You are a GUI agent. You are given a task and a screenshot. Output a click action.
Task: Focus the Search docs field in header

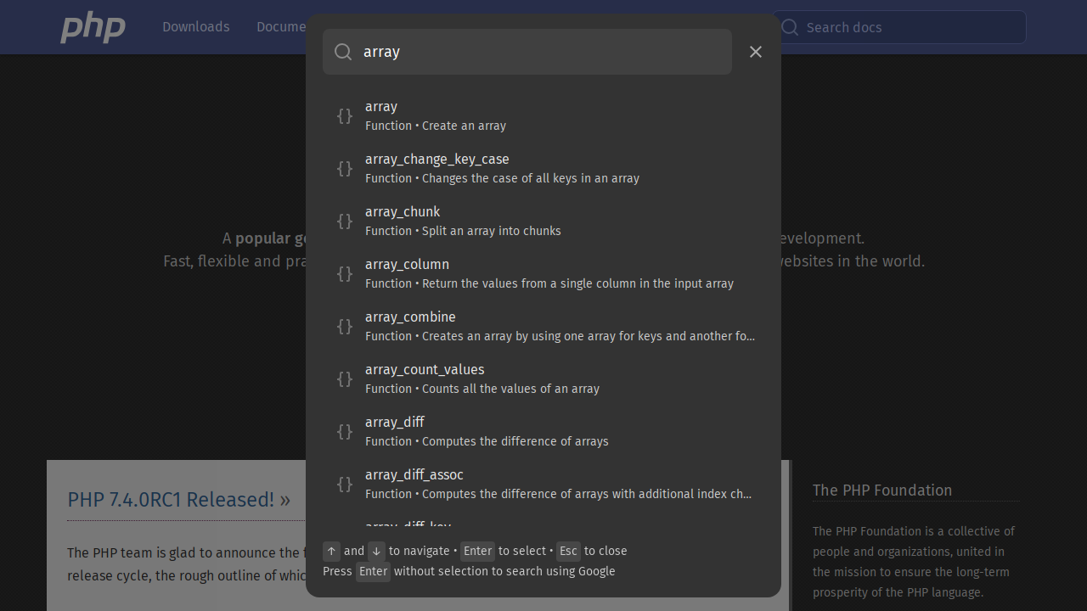[x=909, y=27]
